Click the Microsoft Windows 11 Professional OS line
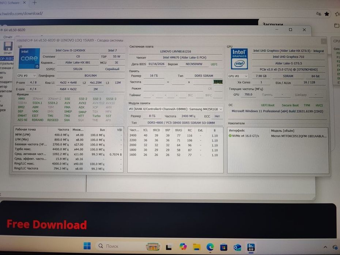 coord(277,111)
